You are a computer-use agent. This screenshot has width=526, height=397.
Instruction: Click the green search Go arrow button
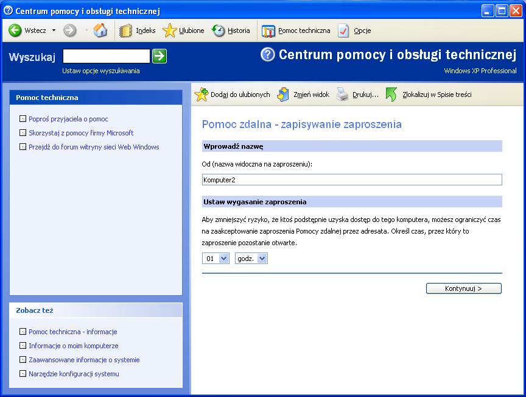160,56
